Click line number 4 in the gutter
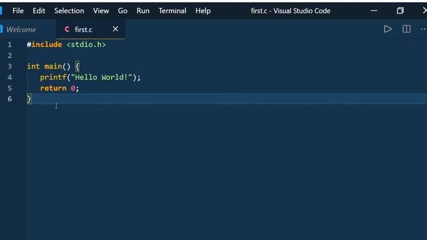Viewport: 427px width, 240px height. [10, 77]
